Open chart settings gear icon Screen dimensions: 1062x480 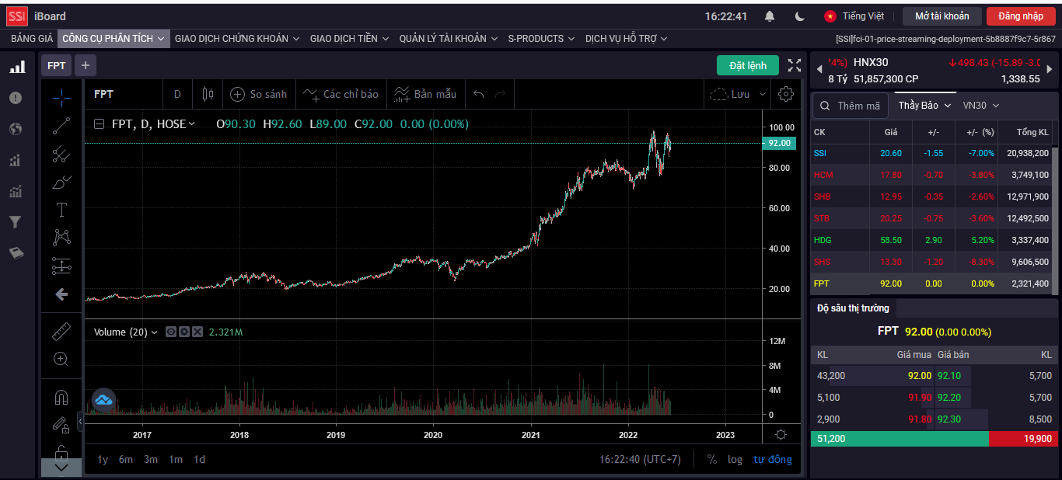coord(786,94)
